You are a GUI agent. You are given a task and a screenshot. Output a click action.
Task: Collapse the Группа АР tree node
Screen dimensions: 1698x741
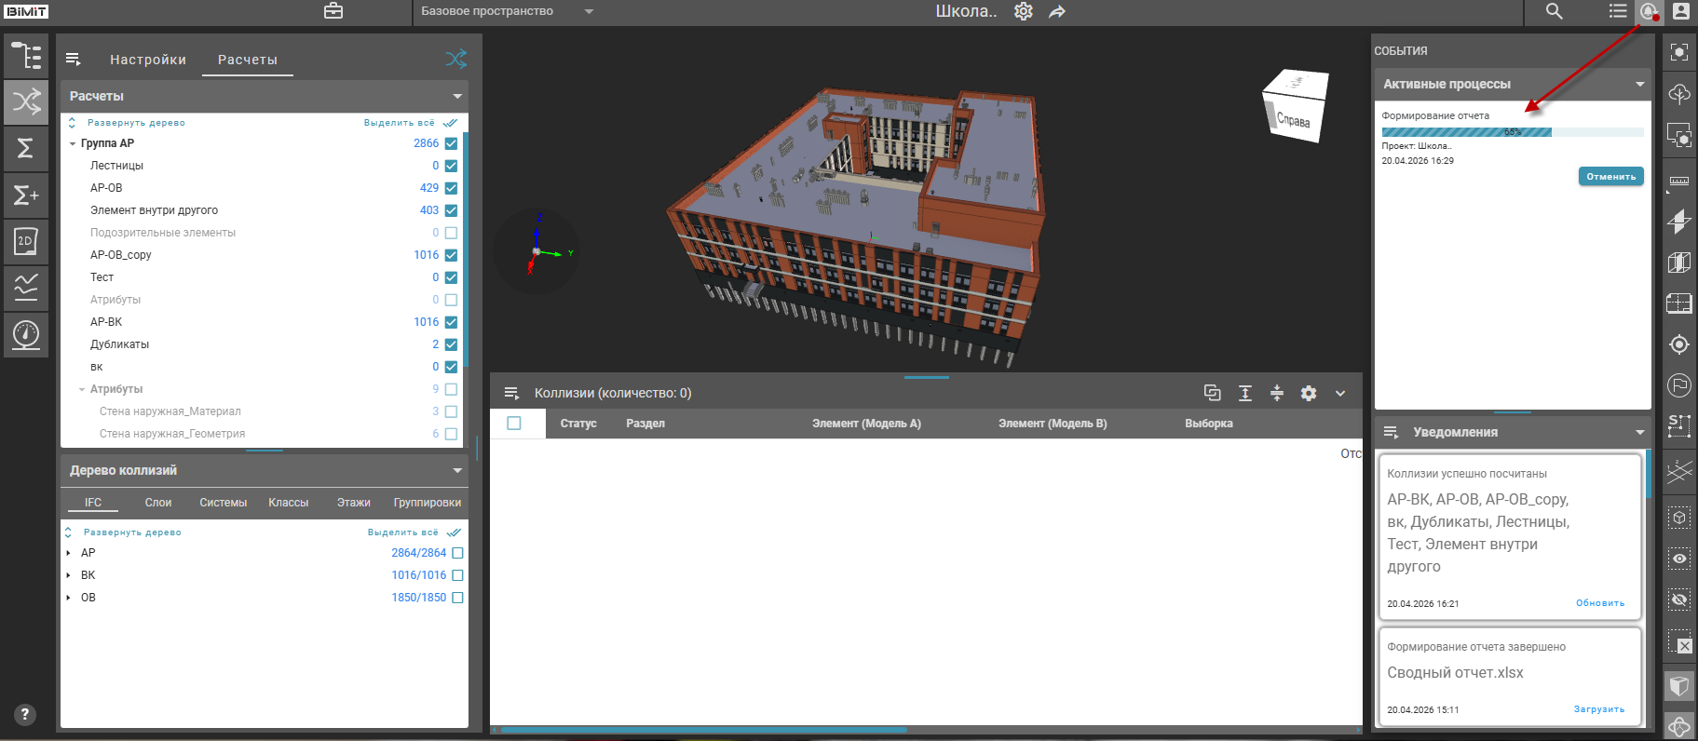click(x=73, y=143)
